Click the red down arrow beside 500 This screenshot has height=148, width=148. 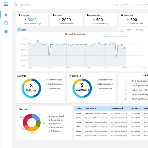point(94,20)
